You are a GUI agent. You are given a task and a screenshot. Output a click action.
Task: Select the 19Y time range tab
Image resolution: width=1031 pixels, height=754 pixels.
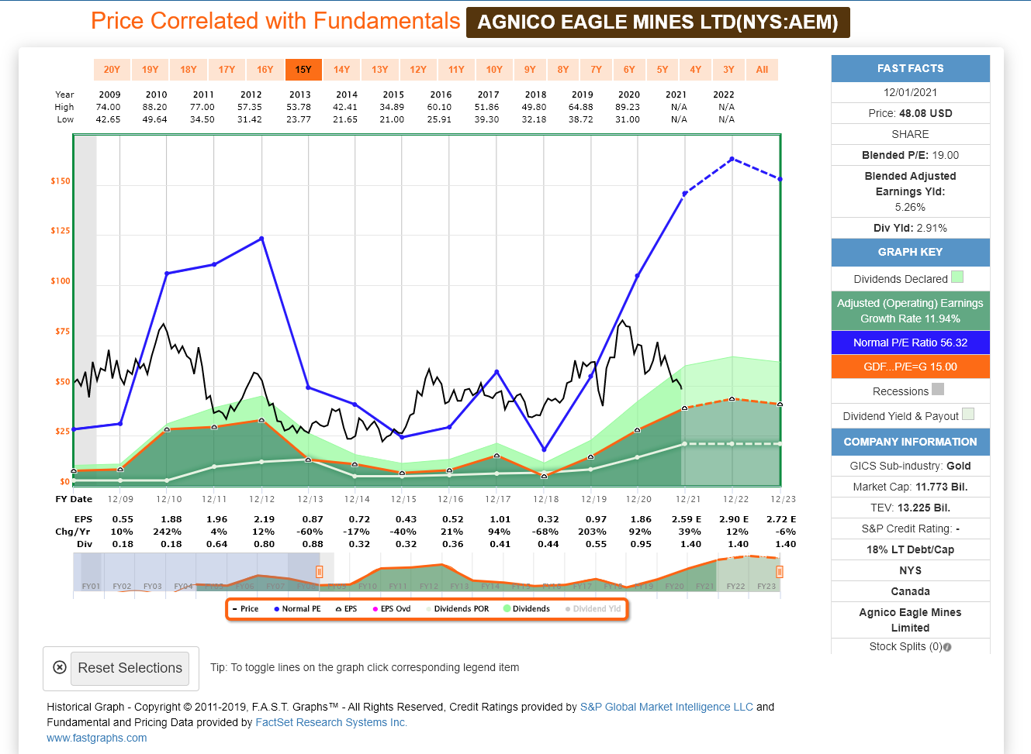pos(150,70)
